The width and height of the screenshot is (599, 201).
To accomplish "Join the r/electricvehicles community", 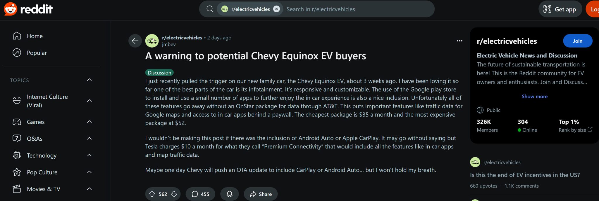I will [577, 41].
